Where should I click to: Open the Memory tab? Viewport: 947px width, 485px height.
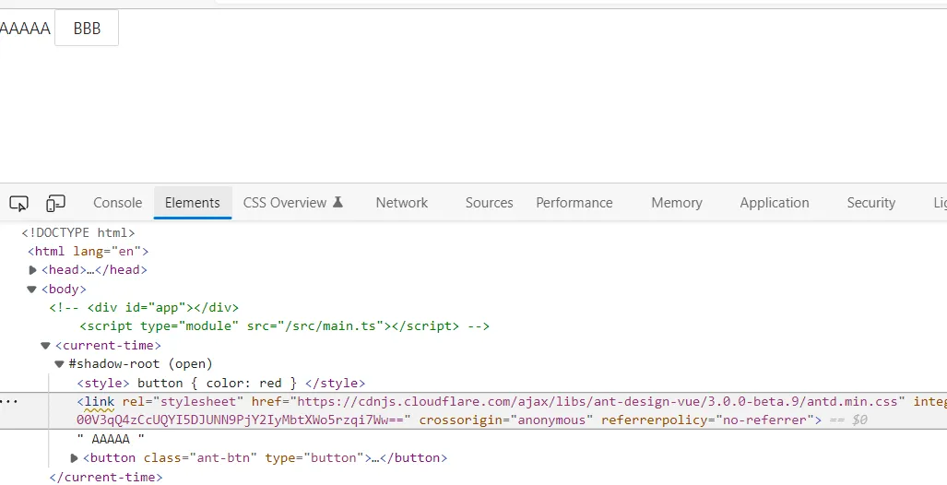coord(677,203)
